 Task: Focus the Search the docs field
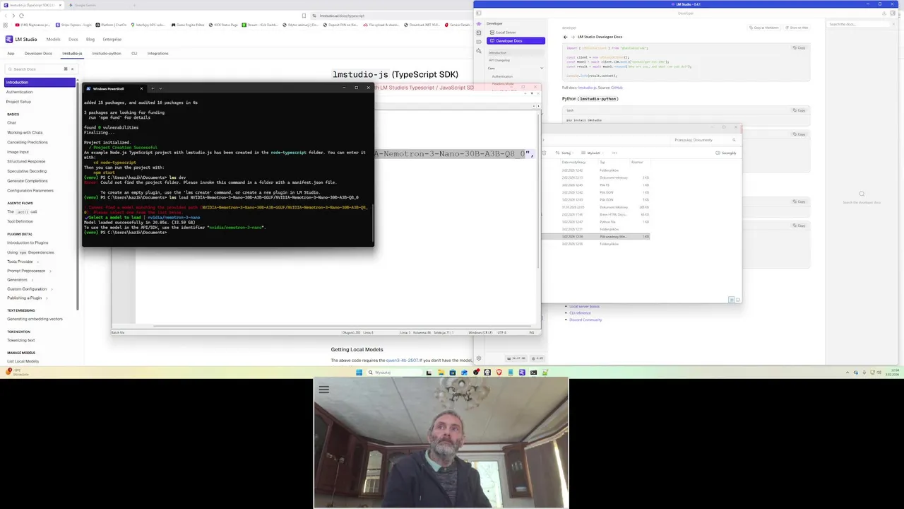857,24
